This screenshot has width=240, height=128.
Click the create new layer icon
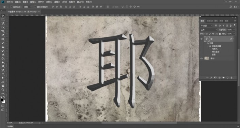(227, 78)
